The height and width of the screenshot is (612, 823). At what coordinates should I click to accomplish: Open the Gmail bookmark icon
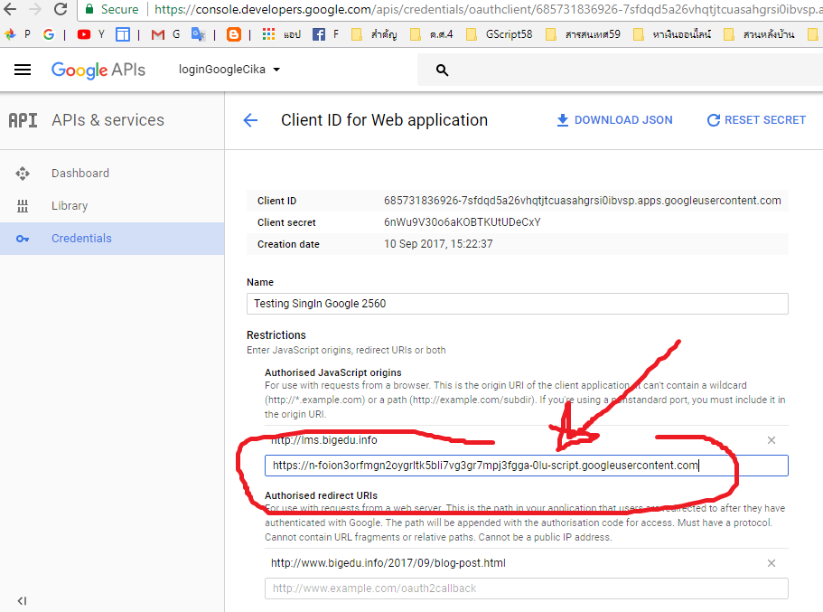tap(157, 34)
